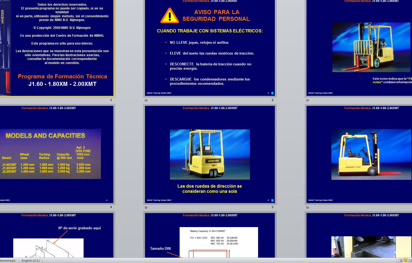
Task: Click the highlighted Slide Sorter view button
Action: point(405,261)
